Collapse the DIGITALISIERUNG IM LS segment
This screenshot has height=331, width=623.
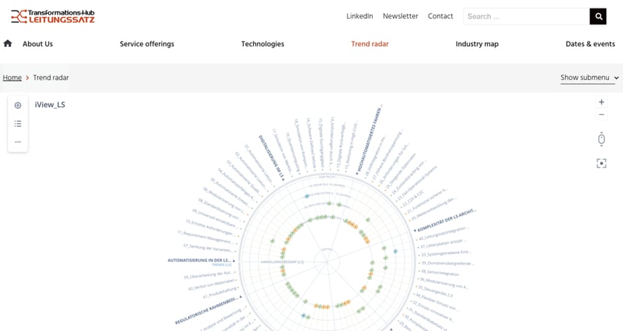click(272, 158)
